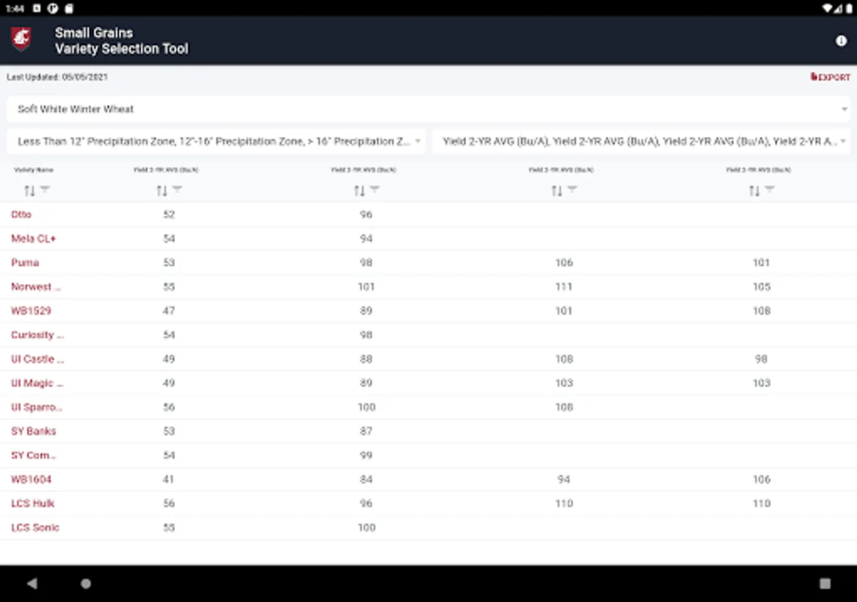Open the Puma variety link
The width and height of the screenshot is (857, 602).
pos(25,263)
